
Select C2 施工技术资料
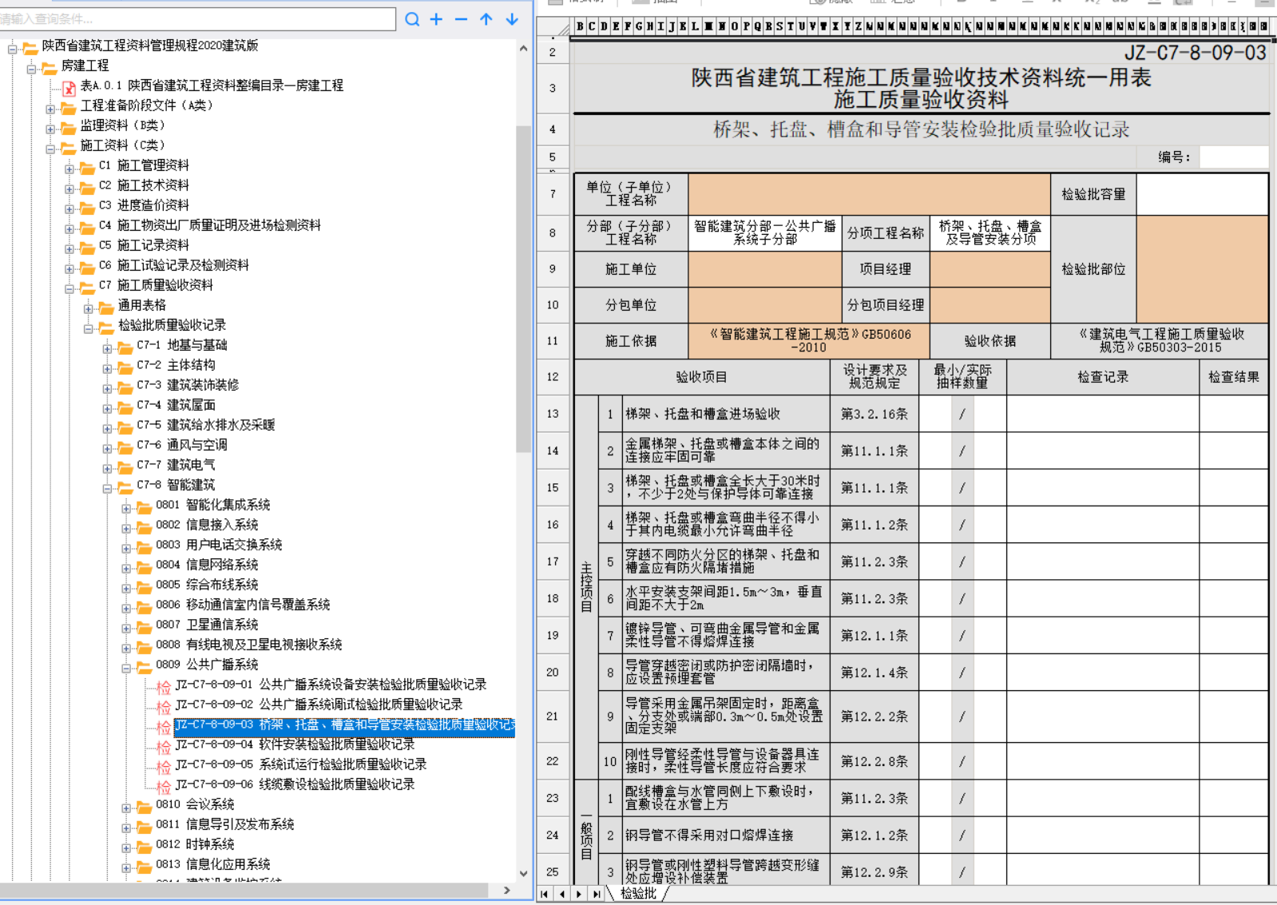point(144,185)
